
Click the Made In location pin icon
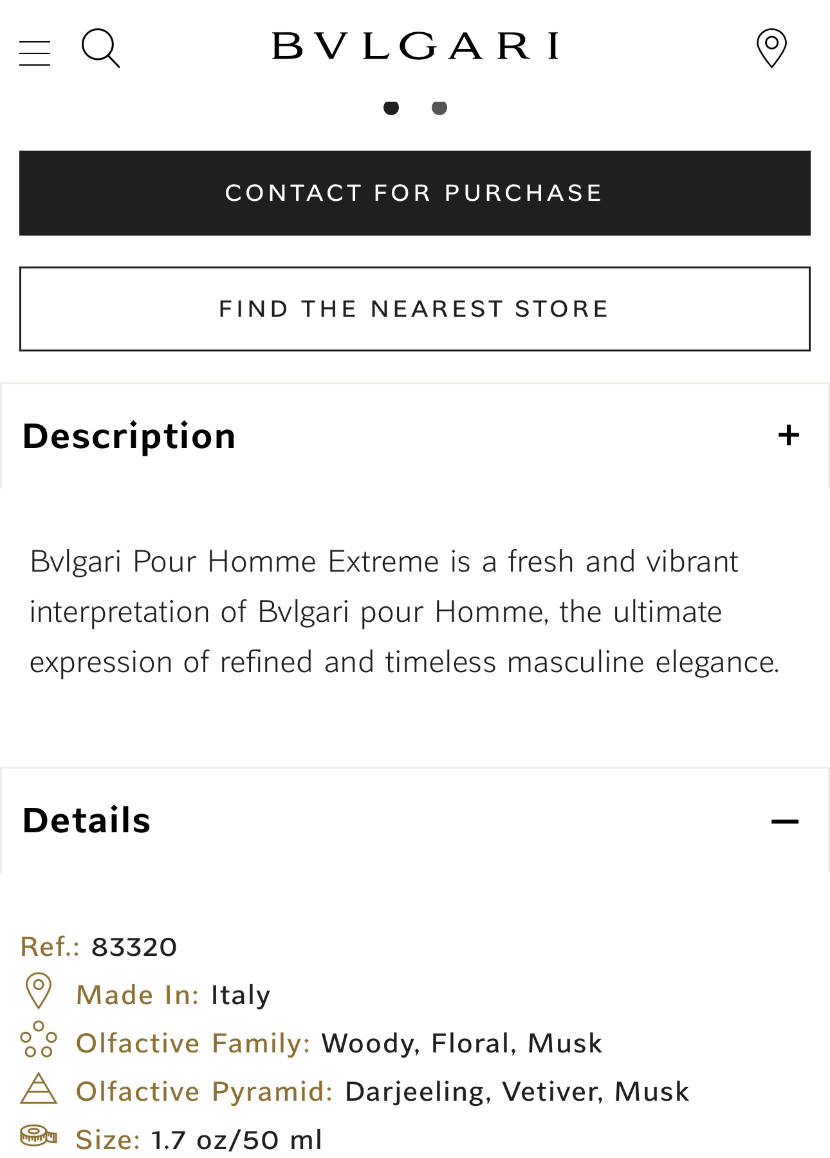point(38,991)
